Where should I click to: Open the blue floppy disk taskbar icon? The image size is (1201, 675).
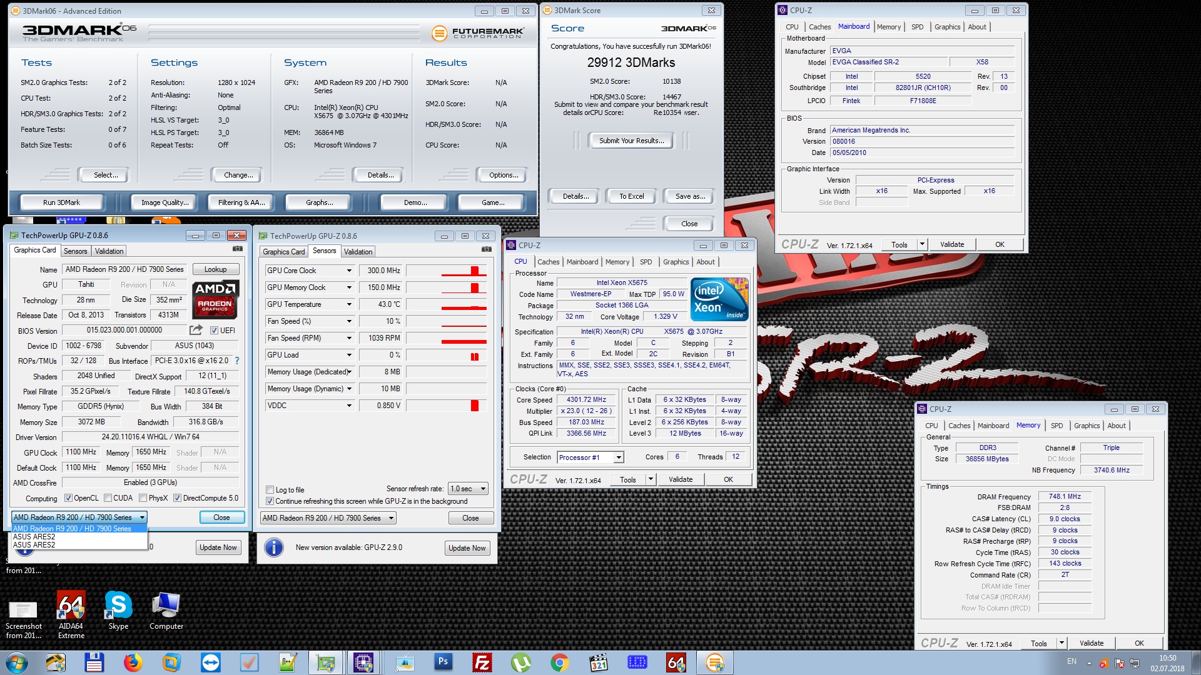click(94, 662)
